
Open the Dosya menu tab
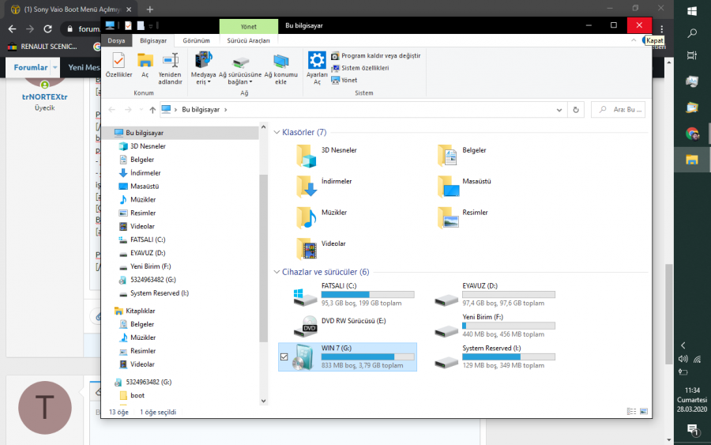116,40
